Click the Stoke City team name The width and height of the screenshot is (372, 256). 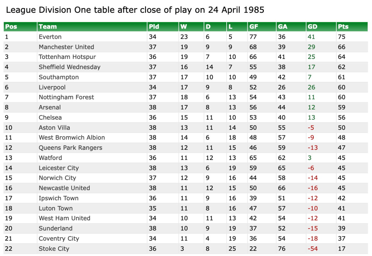54,249
